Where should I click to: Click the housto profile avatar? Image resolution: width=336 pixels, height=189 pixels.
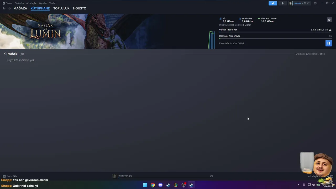coord(290,3)
